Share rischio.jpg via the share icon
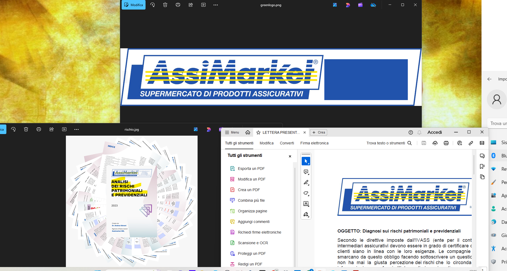Screen dimensions: 507x271 [52, 129]
